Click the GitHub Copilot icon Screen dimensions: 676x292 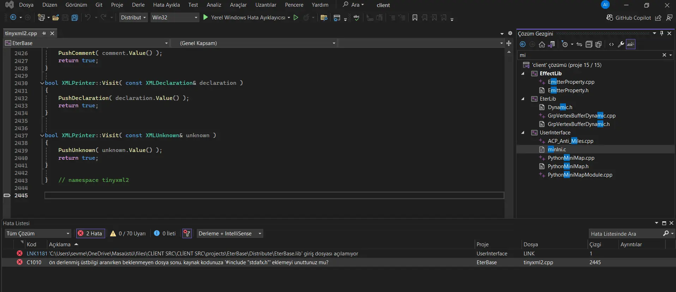[610, 18]
